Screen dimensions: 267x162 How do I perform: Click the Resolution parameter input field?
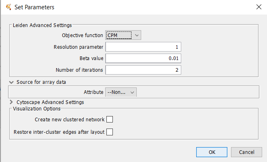point(143,47)
